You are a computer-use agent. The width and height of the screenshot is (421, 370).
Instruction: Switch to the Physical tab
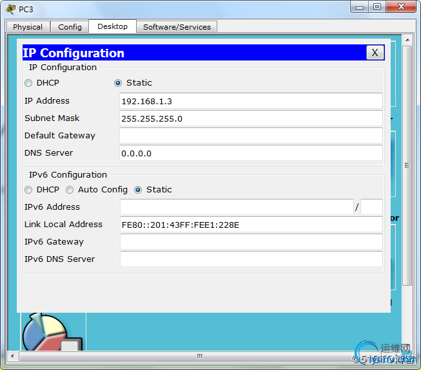tap(28, 27)
